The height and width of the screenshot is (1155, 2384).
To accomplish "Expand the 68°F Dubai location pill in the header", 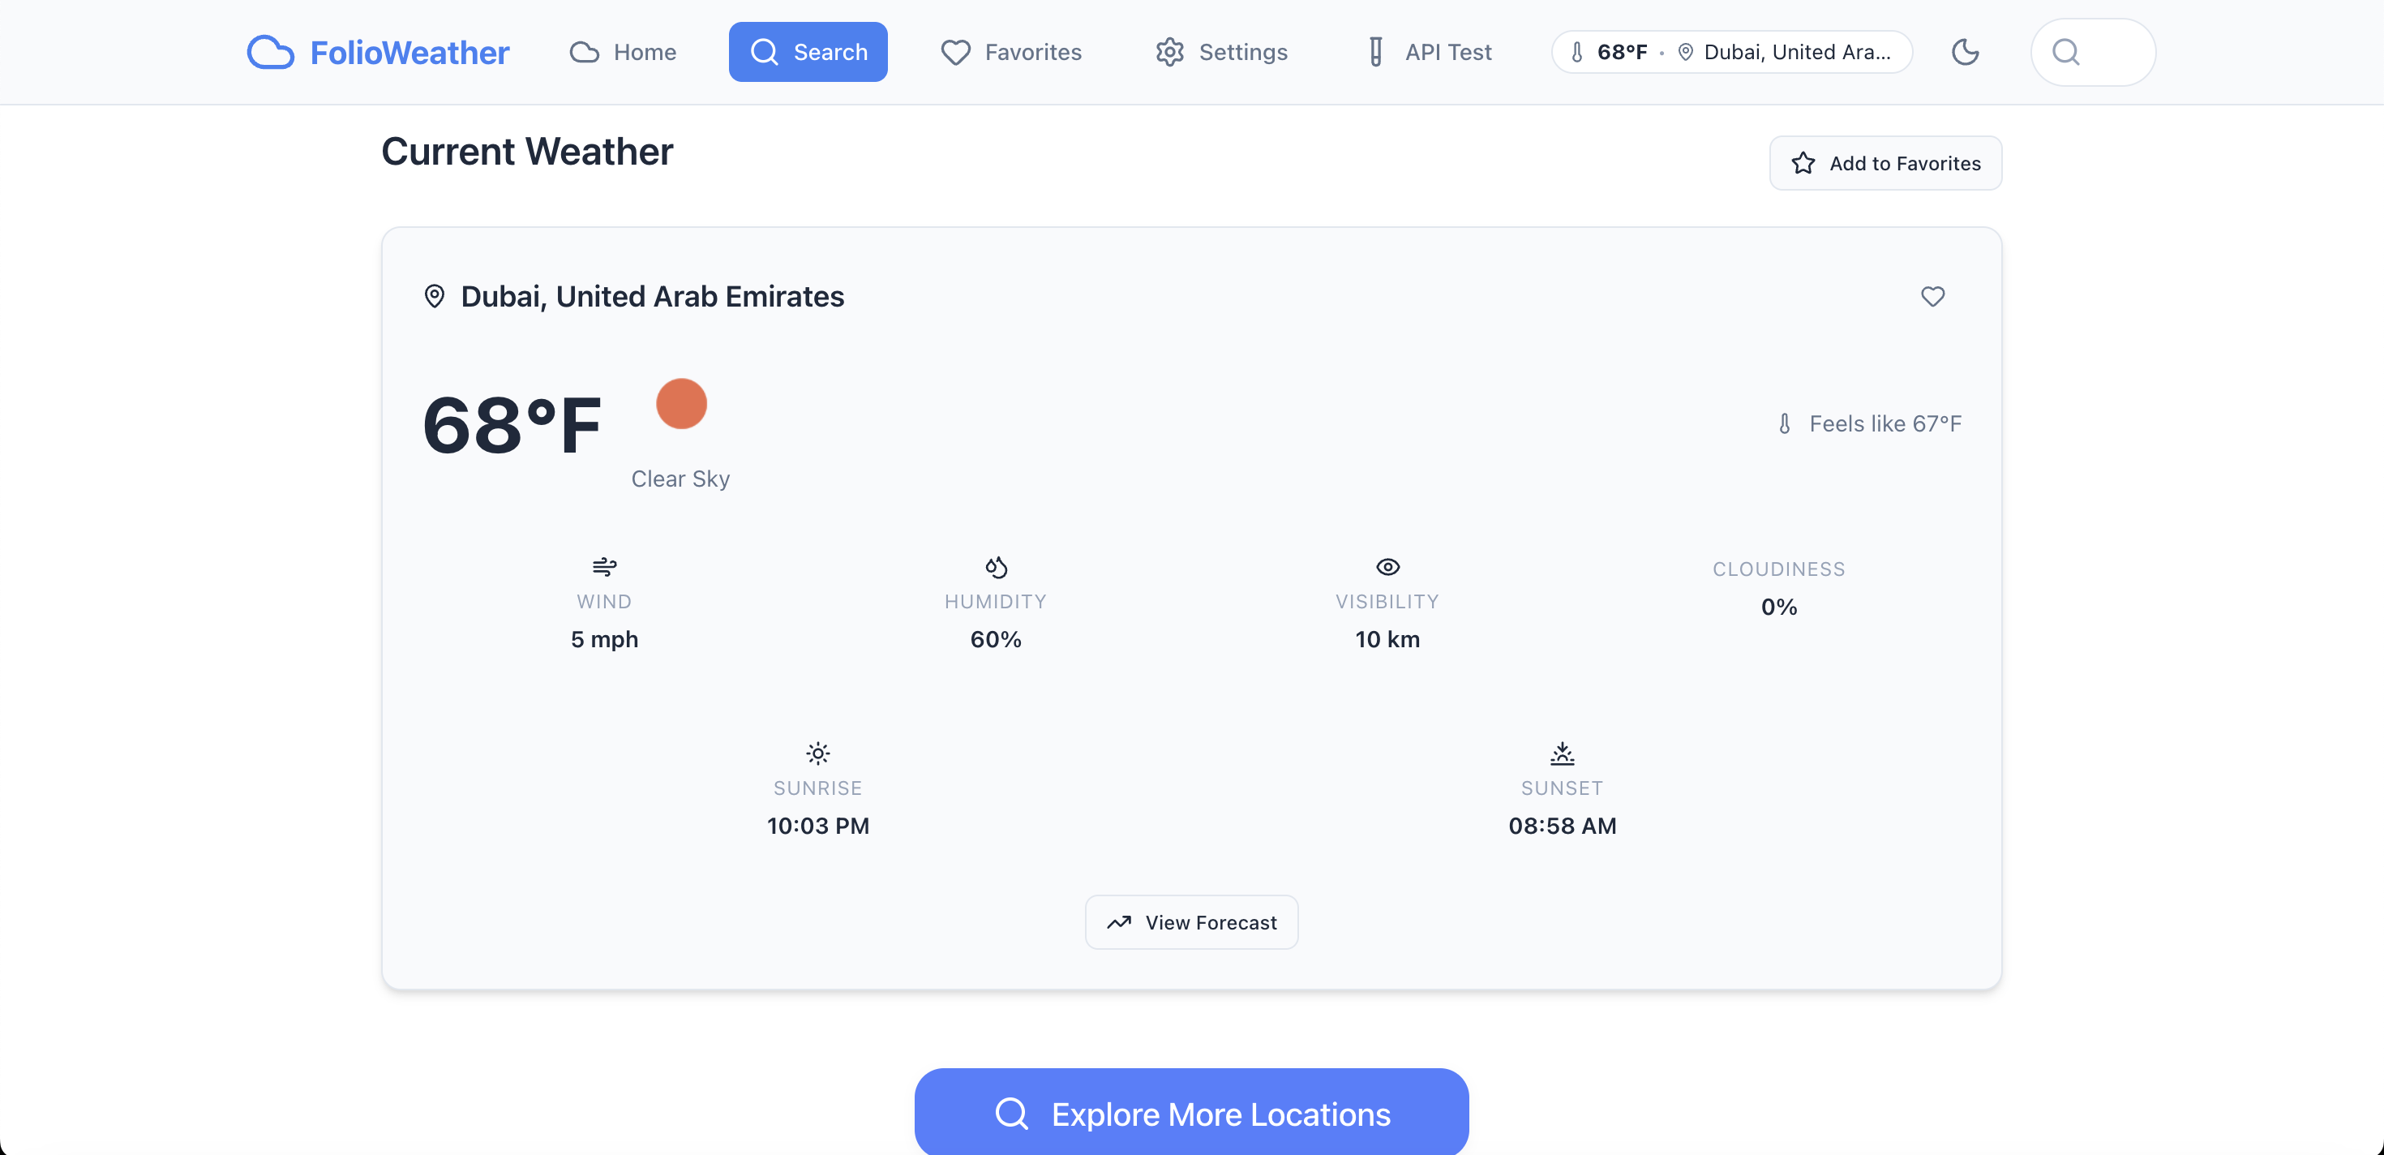I will tap(1731, 52).
